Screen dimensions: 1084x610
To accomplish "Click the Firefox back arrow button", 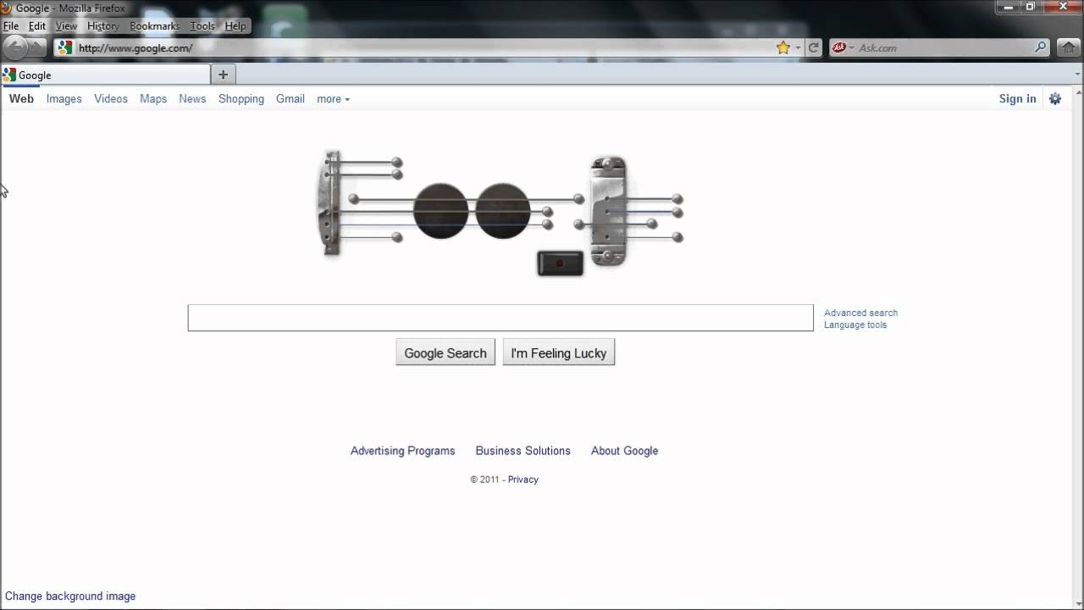I will (x=16, y=47).
